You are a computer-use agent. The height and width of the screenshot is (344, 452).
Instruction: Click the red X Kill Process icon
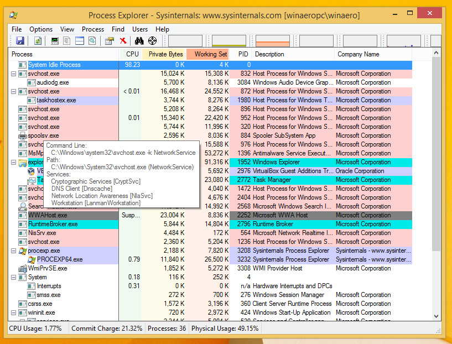123,41
